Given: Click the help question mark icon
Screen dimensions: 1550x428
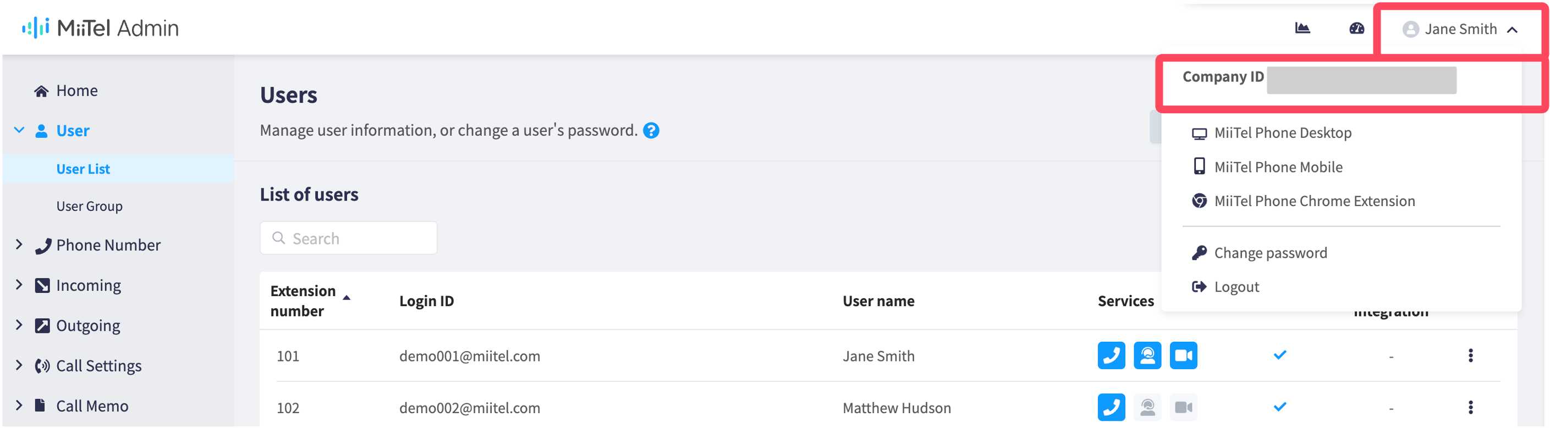Looking at the screenshot, I should [x=651, y=130].
